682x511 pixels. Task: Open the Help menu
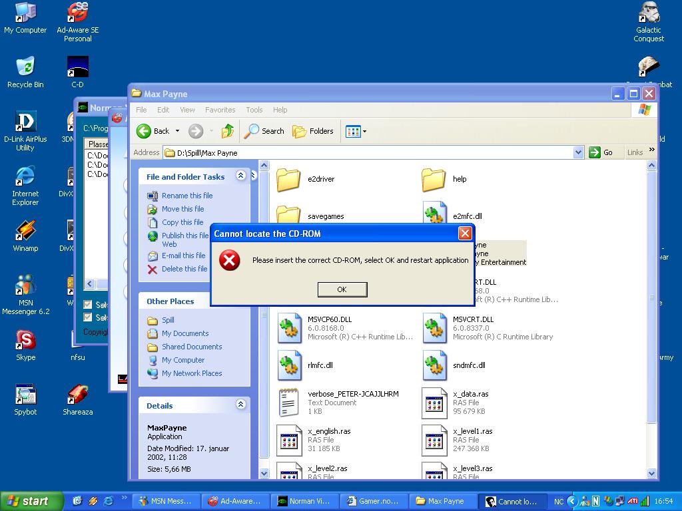click(x=280, y=110)
